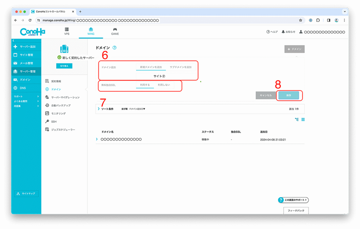Click the 保存 save button
360x229 pixels.
click(289, 95)
